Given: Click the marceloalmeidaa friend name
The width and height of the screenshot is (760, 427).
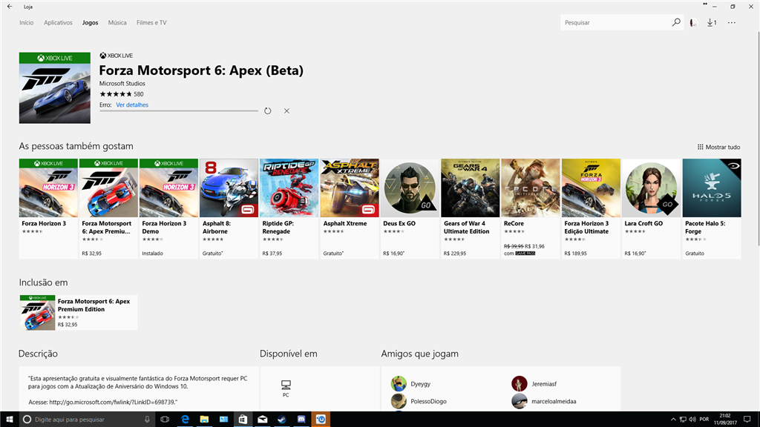Looking at the screenshot, I should click(x=554, y=401).
